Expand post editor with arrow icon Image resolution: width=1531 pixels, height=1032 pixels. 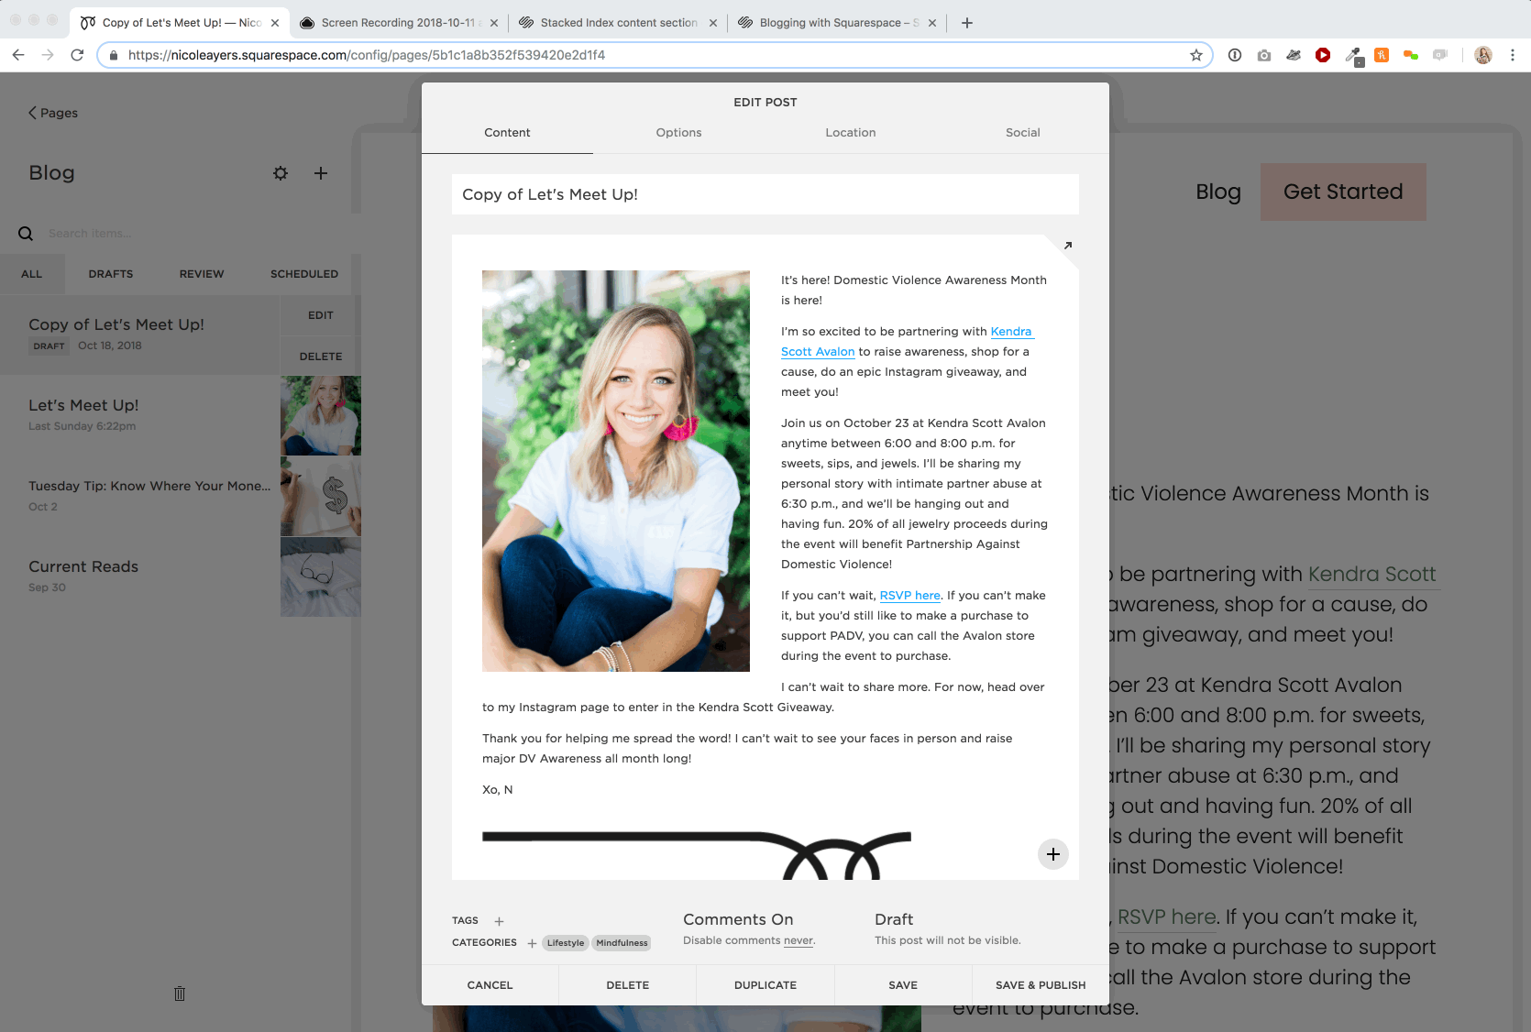pyautogui.click(x=1068, y=246)
